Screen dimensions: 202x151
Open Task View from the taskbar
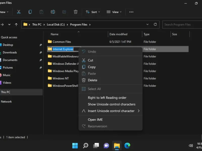pyautogui.click(x=96, y=146)
